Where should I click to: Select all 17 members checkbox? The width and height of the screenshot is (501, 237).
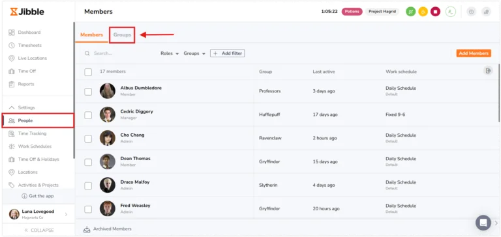coord(88,72)
